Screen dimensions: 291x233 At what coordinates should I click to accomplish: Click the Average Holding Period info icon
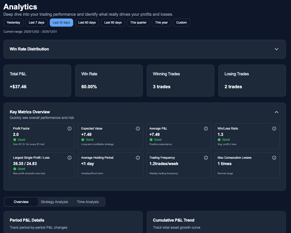point(138,158)
